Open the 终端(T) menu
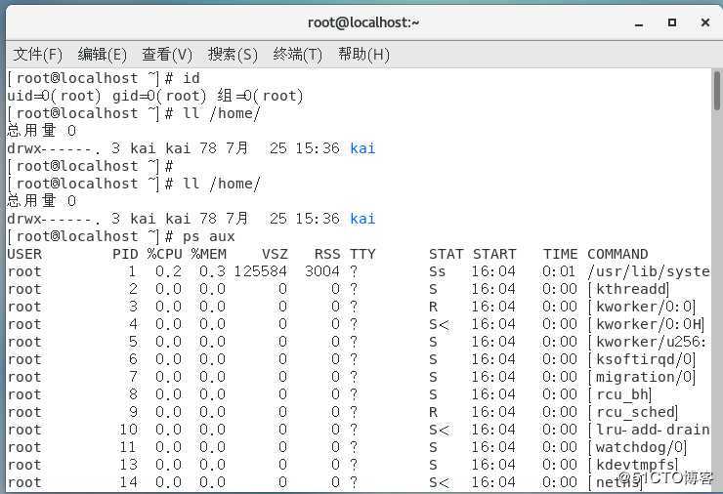723x494 pixels. 297,55
